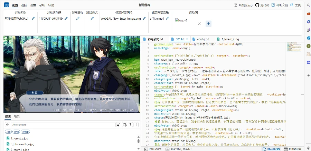Screen dimensions: 311x151
Task: Add a new startup image
Action: tap(208, 23)
